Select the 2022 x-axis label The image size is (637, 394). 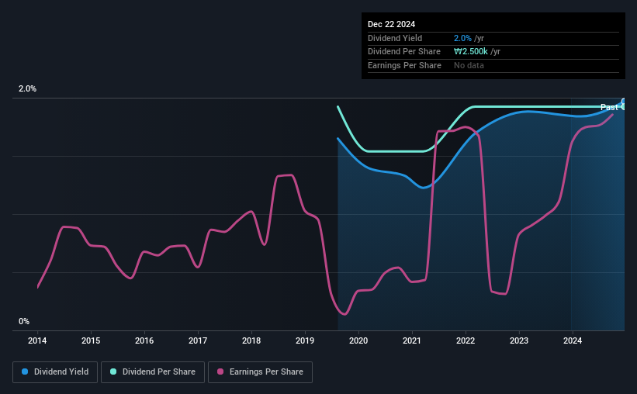(466, 340)
